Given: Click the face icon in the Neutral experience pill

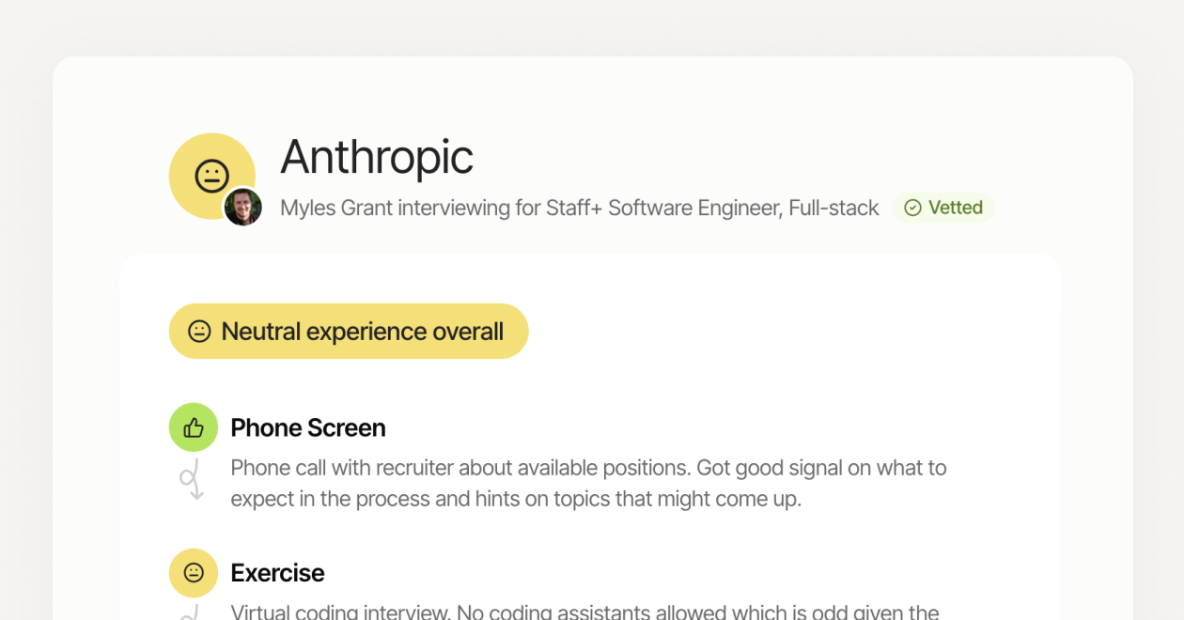Looking at the screenshot, I should [199, 331].
